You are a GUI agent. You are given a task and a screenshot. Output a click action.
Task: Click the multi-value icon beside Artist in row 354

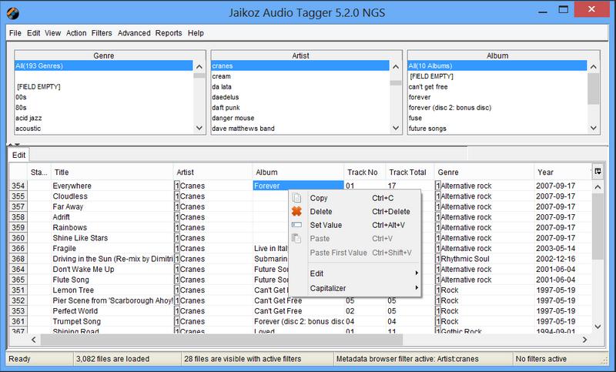[x=177, y=186]
